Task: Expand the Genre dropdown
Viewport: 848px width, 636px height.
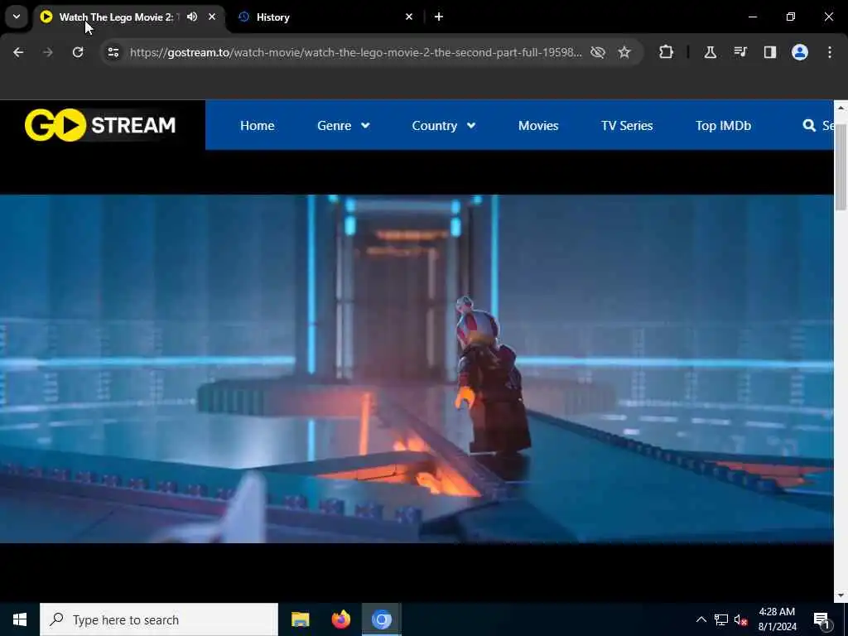Action: (344, 126)
